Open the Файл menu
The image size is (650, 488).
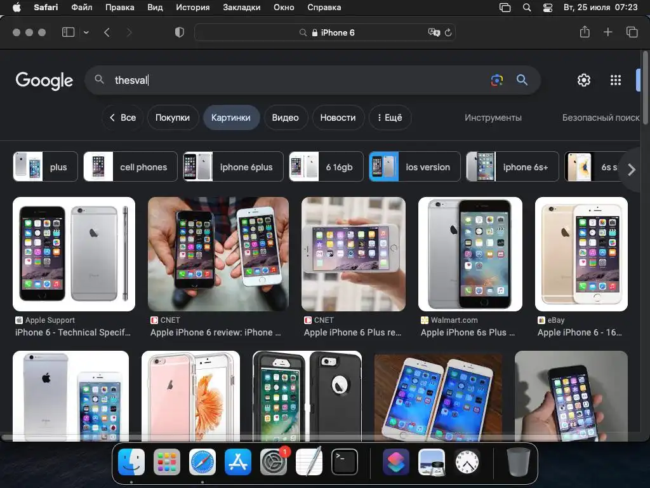point(82,8)
